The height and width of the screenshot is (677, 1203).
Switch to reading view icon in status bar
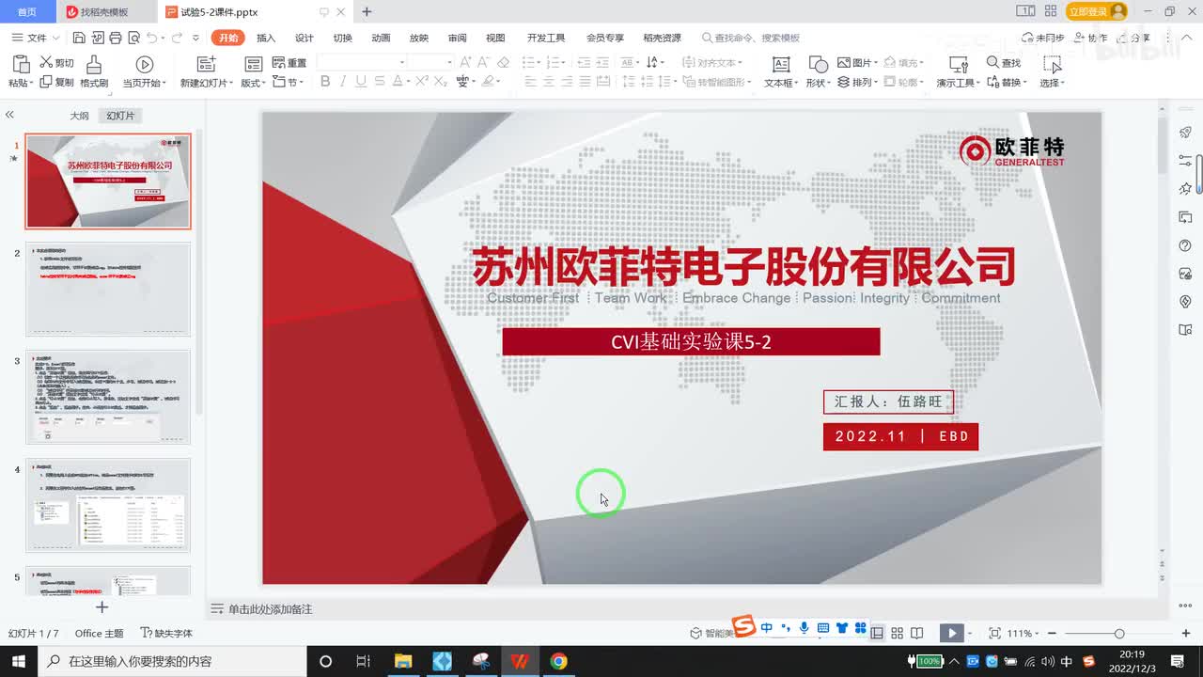pos(917,633)
